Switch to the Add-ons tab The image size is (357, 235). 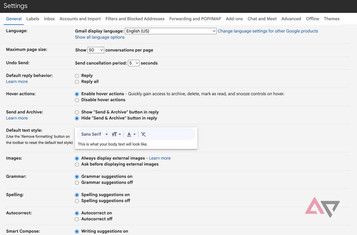pos(234,19)
